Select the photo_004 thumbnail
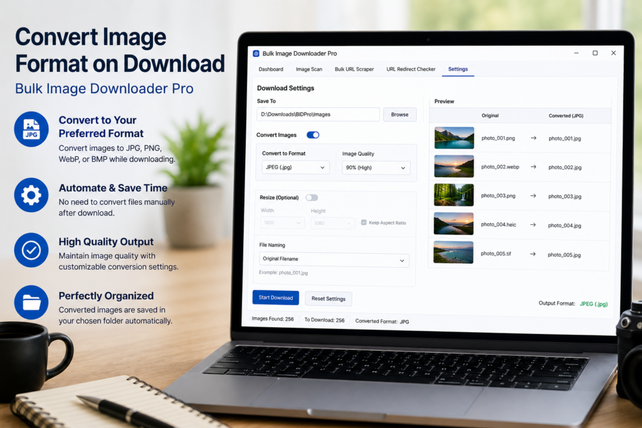This screenshot has height=428, width=642. click(x=453, y=224)
